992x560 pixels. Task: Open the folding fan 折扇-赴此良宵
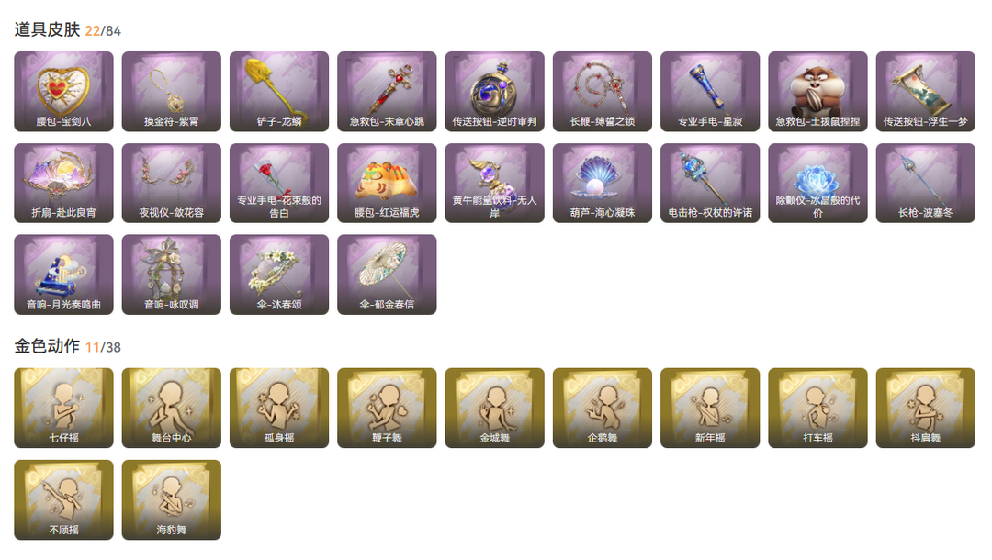(64, 184)
